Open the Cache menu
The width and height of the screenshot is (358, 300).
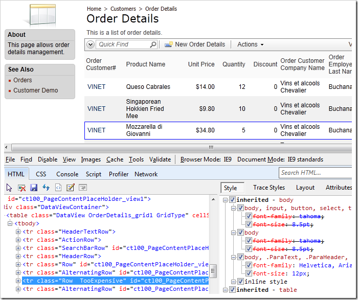click(115, 159)
